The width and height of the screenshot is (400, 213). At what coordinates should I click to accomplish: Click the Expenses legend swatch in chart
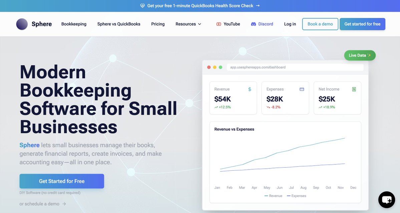coord(289,196)
